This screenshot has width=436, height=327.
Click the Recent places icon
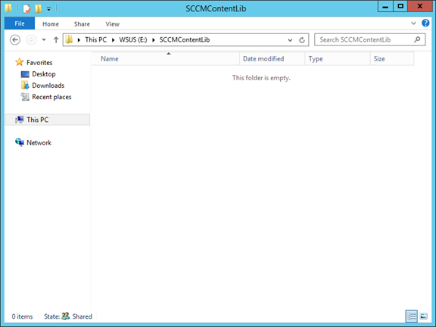pos(25,97)
